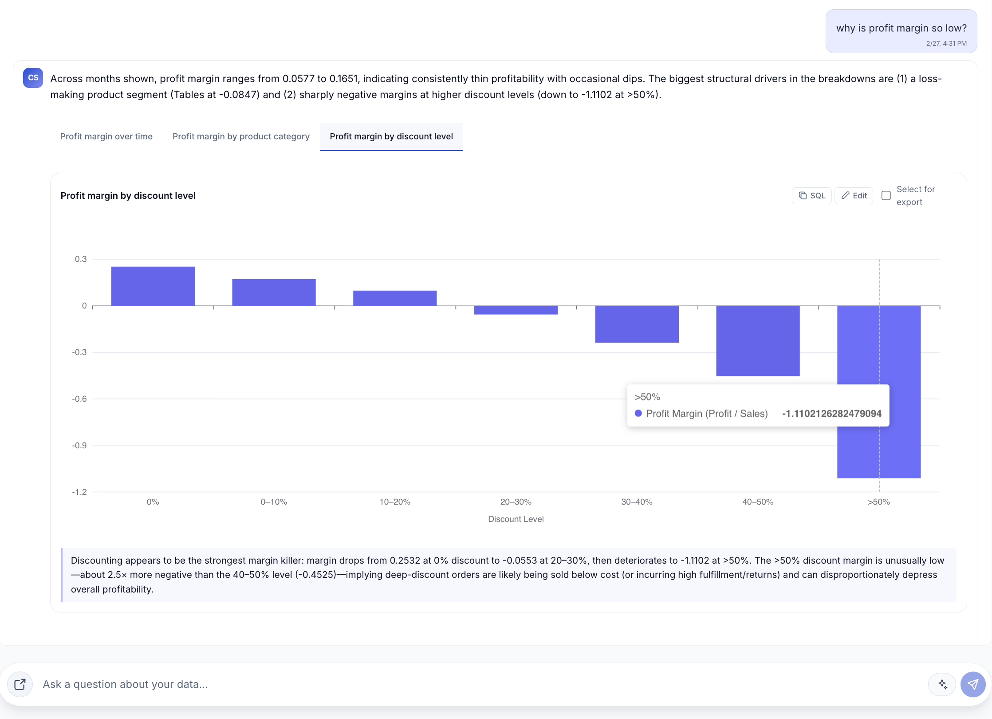Click the 0% discount bar
This screenshot has width=992, height=719.
click(153, 286)
